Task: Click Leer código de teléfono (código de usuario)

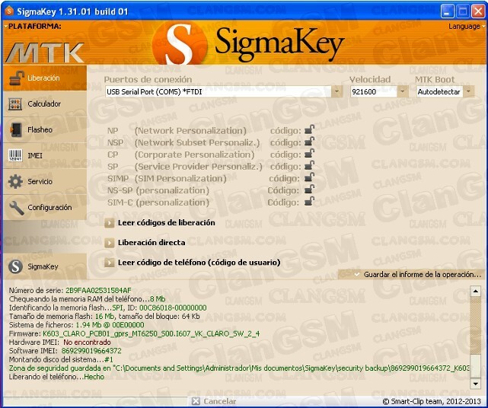Action: tap(199, 263)
